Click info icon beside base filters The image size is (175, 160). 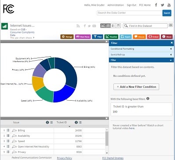pyautogui.click(x=148, y=98)
